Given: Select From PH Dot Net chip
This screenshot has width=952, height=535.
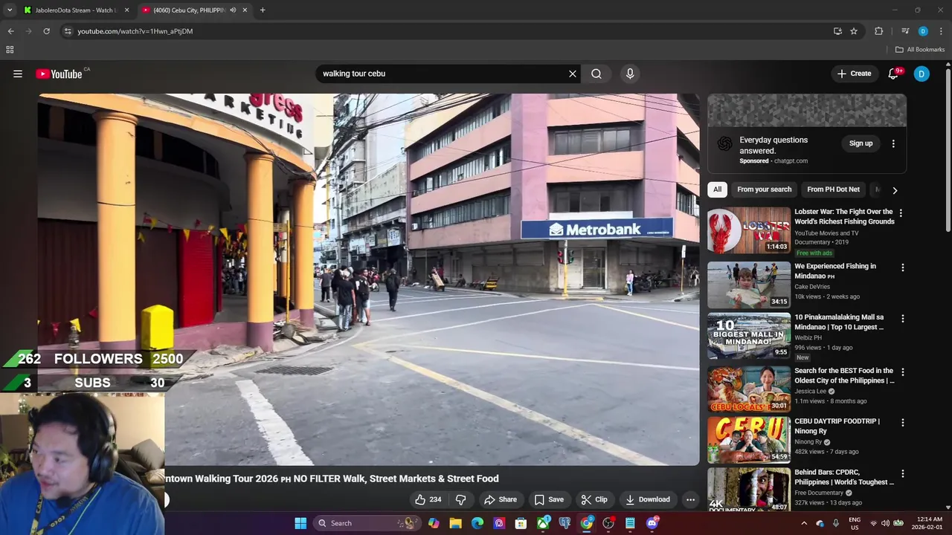Looking at the screenshot, I should point(833,189).
